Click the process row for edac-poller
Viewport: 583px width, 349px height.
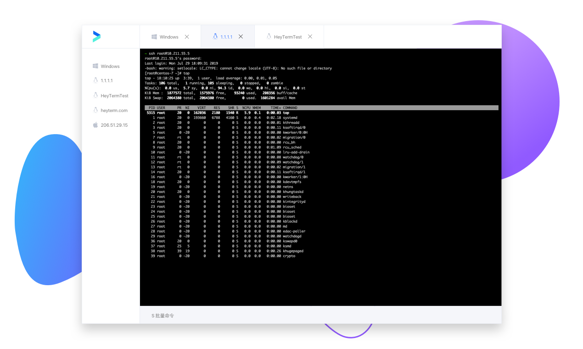225,231
